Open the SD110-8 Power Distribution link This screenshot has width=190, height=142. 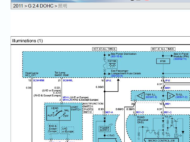click(x=117, y=56)
